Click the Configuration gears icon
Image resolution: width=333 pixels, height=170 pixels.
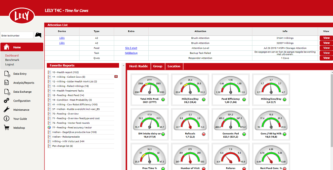coord(6,101)
